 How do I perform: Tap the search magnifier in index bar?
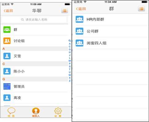point(70,41)
